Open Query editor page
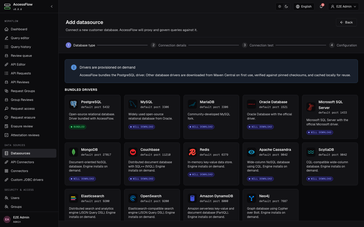Viewport: 364px width, 227px height. coord(29,38)
